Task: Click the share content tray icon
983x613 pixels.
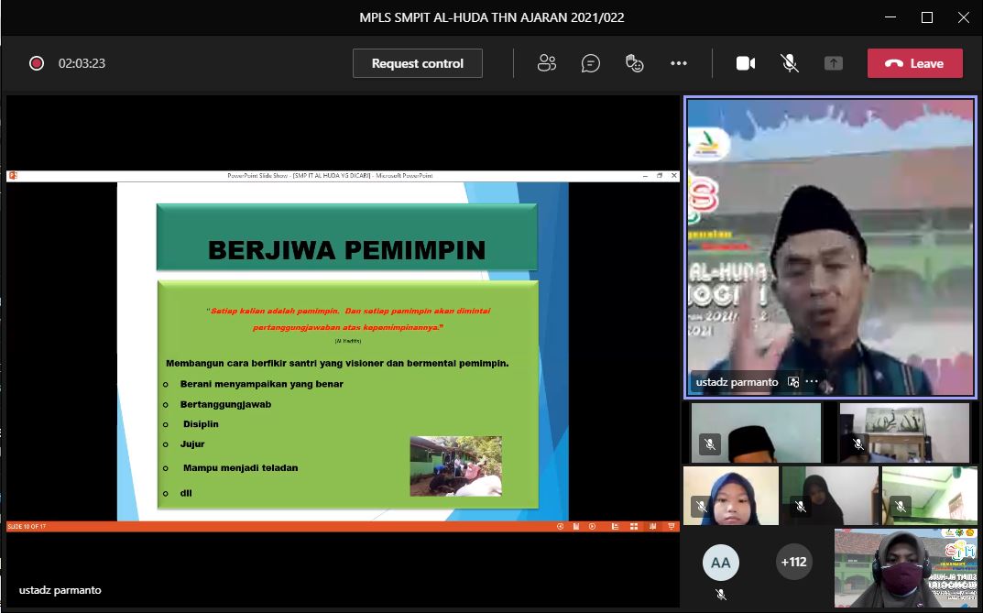Action: click(x=833, y=63)
